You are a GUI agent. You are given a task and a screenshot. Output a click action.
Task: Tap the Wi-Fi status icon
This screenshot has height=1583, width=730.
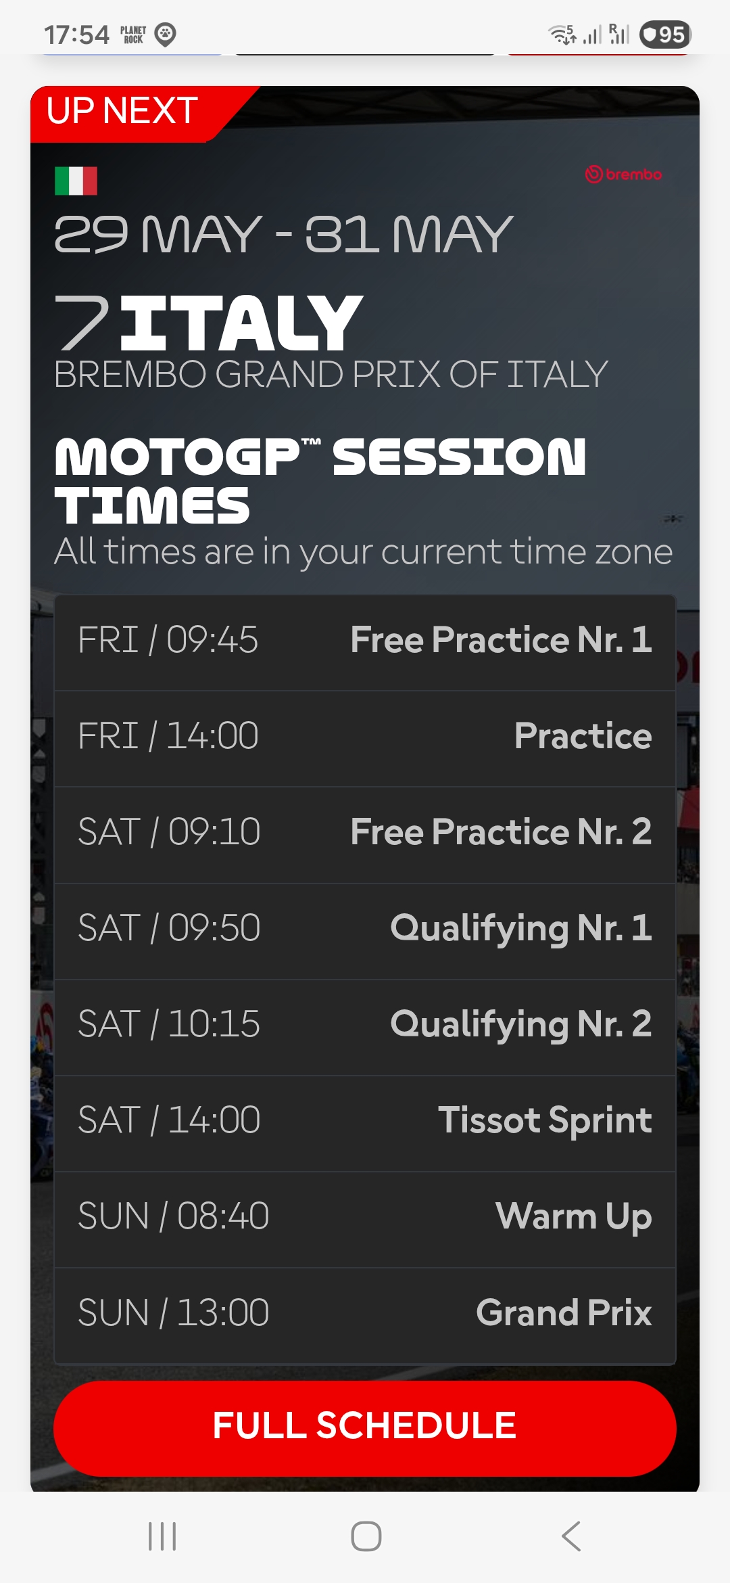point(562,35)
